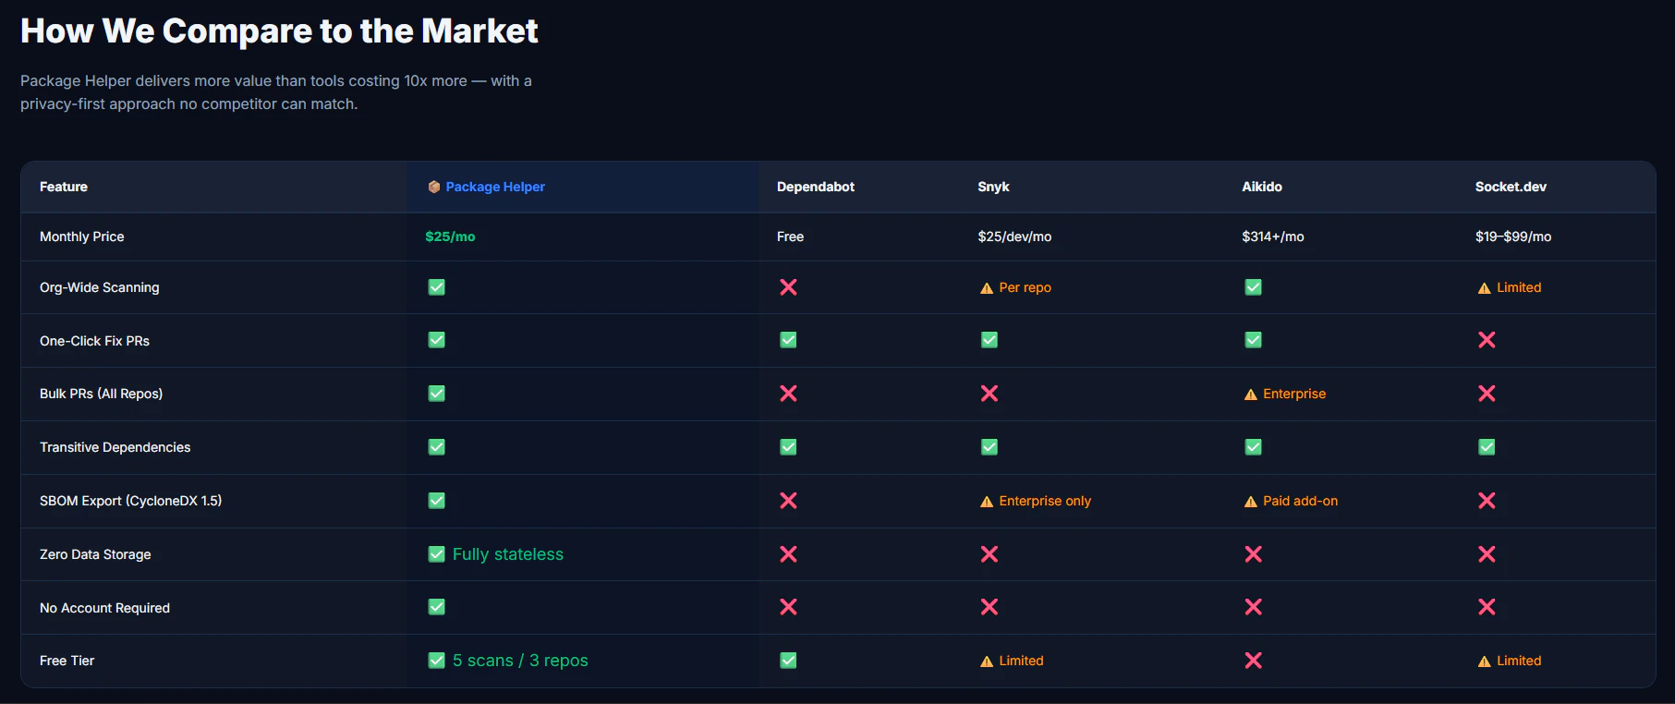Click the 5 scans / 3 repos text
1675x704 pixels.
coord(520,661)
